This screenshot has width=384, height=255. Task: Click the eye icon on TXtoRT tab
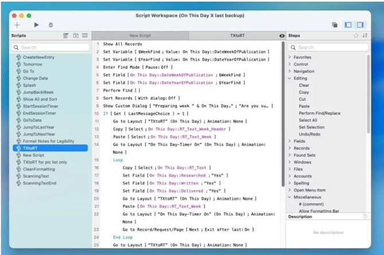[x=281, y=36]
